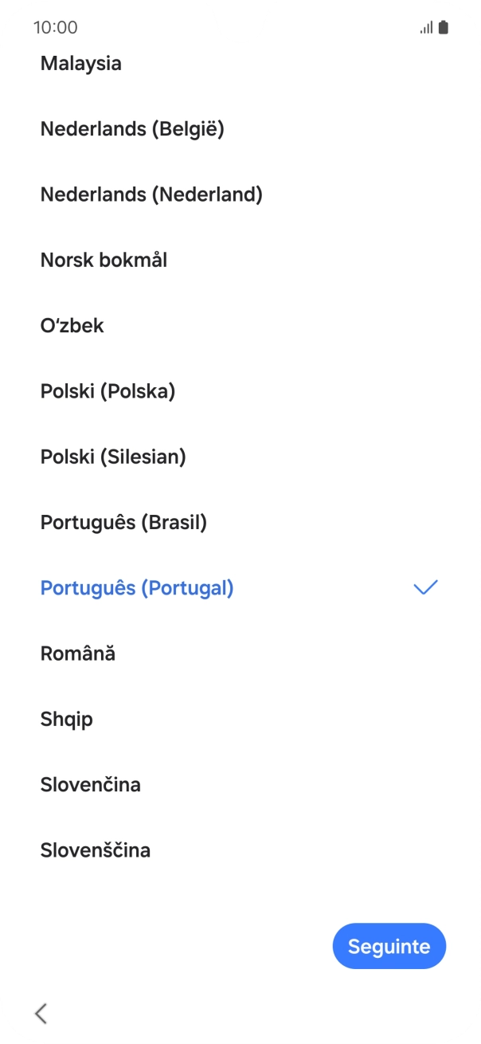Choose Polski (Silesian) language option

(113, 457)
